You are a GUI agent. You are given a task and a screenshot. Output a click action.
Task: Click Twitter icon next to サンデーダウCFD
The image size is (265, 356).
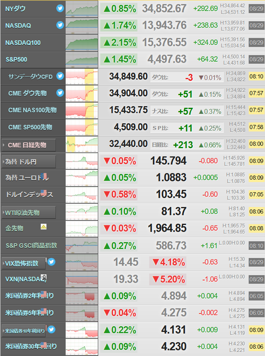[60, 76]
